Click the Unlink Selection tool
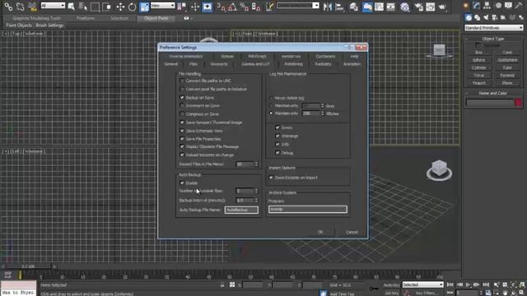 pos(20,7)
